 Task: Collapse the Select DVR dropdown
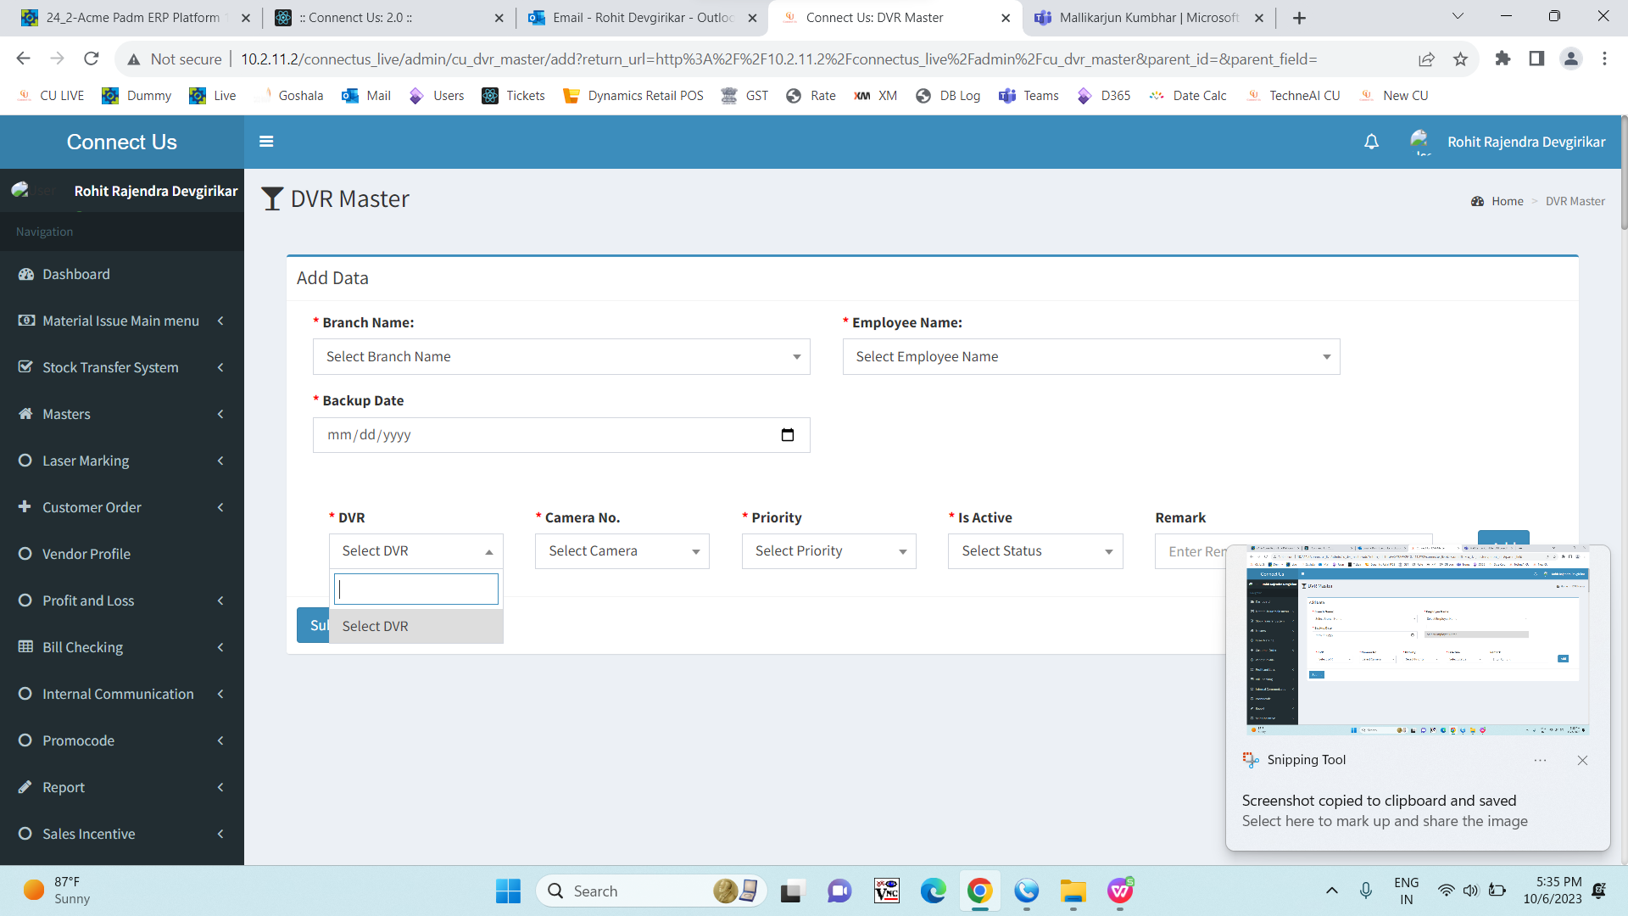415,551
